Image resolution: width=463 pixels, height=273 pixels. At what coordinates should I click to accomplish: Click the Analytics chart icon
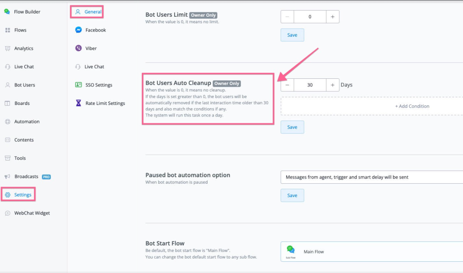pos(8,48)
